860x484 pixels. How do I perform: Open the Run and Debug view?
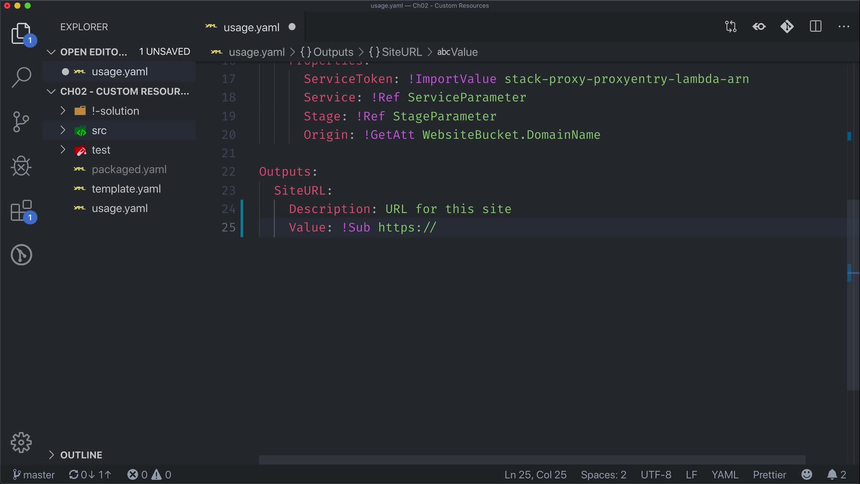pyautogui.click(x=21, y=166)
